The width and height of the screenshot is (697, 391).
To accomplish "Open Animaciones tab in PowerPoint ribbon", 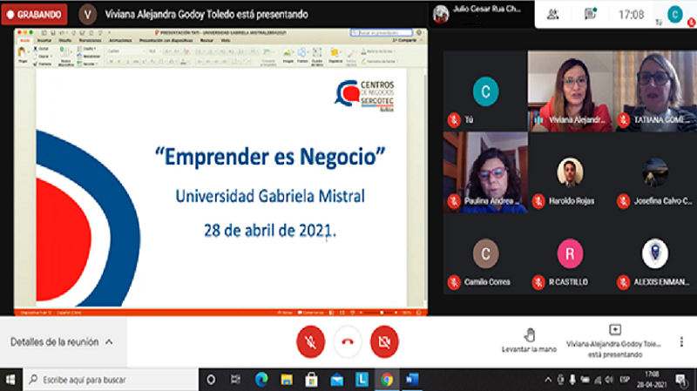I will (x=120, y=40).
